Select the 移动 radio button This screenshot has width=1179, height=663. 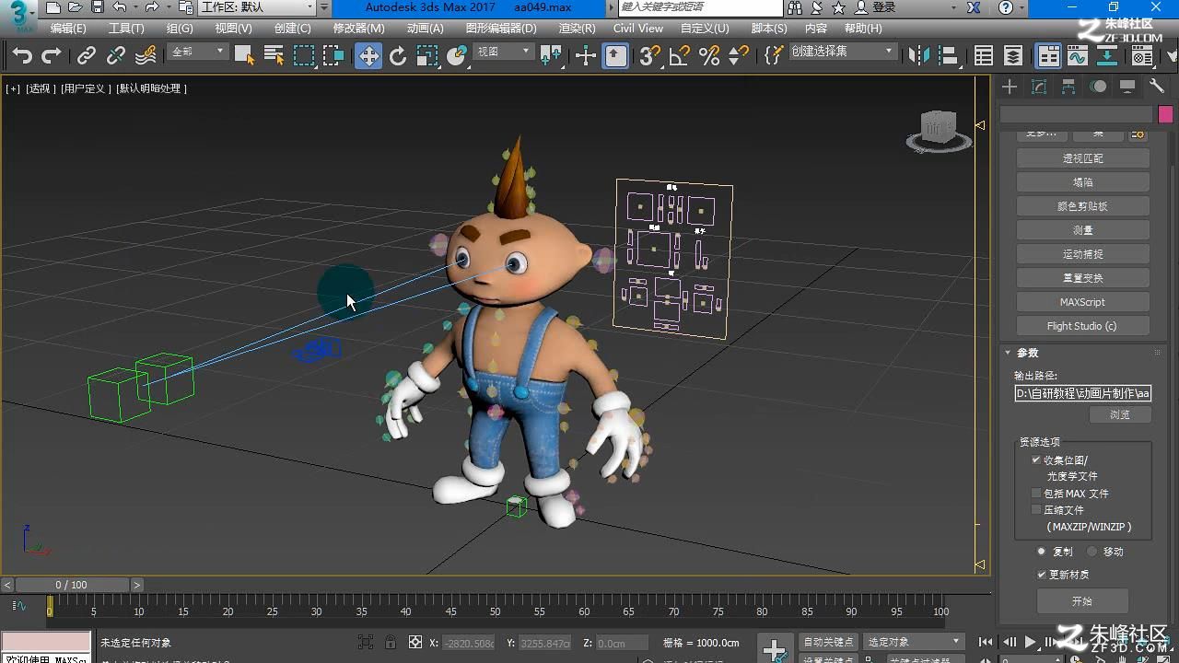tap(1091, 552)
